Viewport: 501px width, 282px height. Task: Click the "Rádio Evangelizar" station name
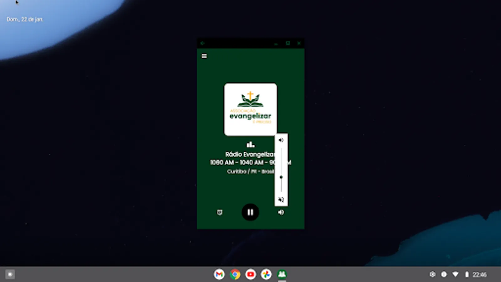point(250,154)
